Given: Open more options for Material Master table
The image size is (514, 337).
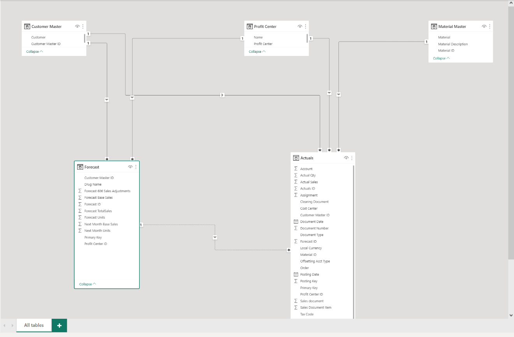Looking at the screenshot, I should [x=489, y=26].
